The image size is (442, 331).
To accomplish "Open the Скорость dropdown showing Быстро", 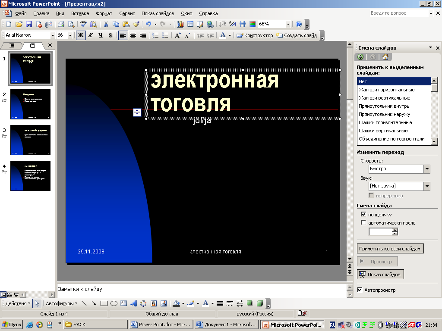I will [x=427, y=169].
